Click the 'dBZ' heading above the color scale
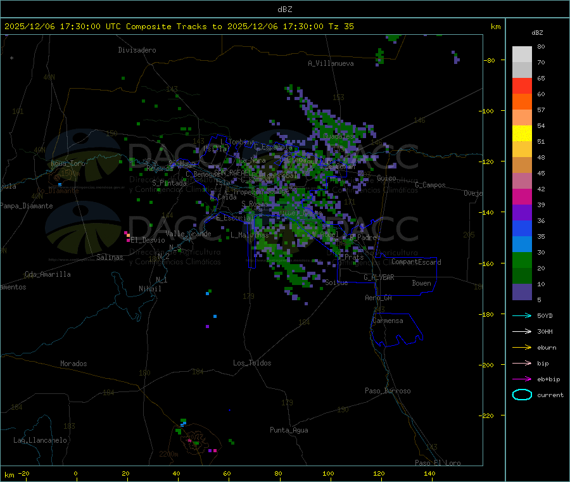This screenshot has height=482, width=570. click(537, 33)
